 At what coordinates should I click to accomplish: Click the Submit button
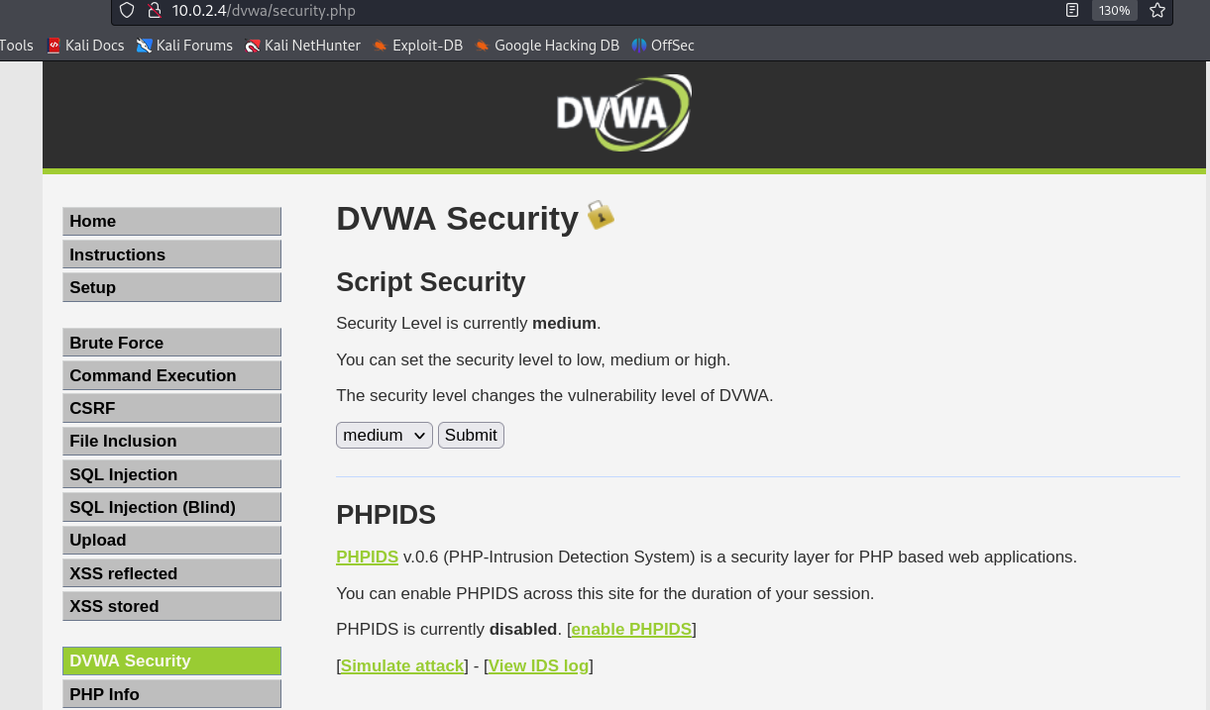tap(471, 435)
